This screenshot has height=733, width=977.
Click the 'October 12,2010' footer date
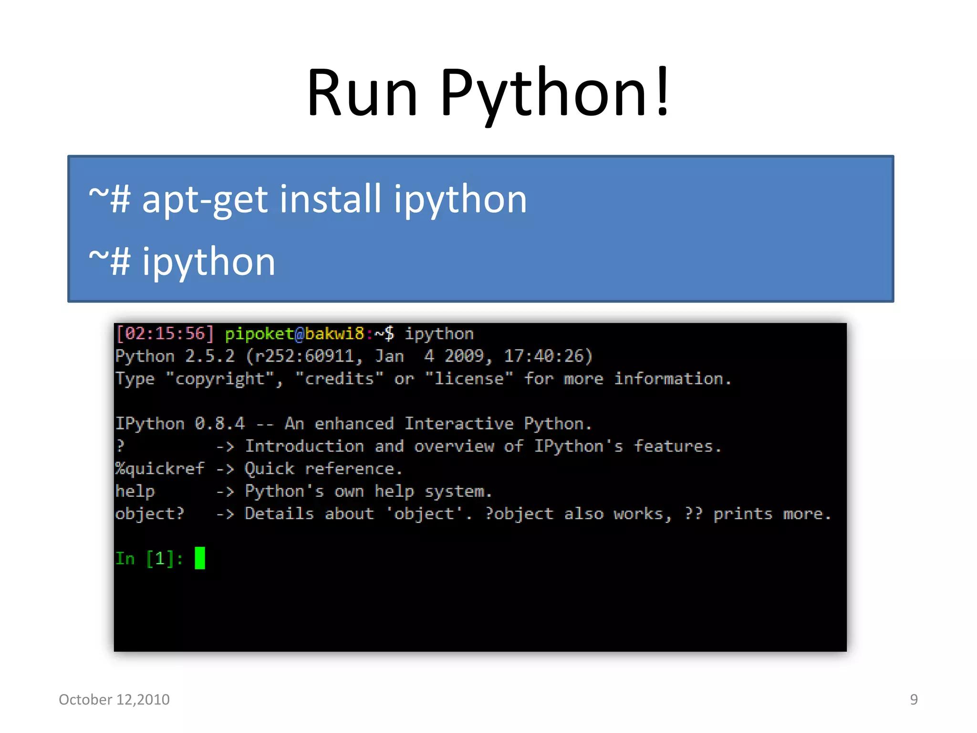(x=114, y=700)
